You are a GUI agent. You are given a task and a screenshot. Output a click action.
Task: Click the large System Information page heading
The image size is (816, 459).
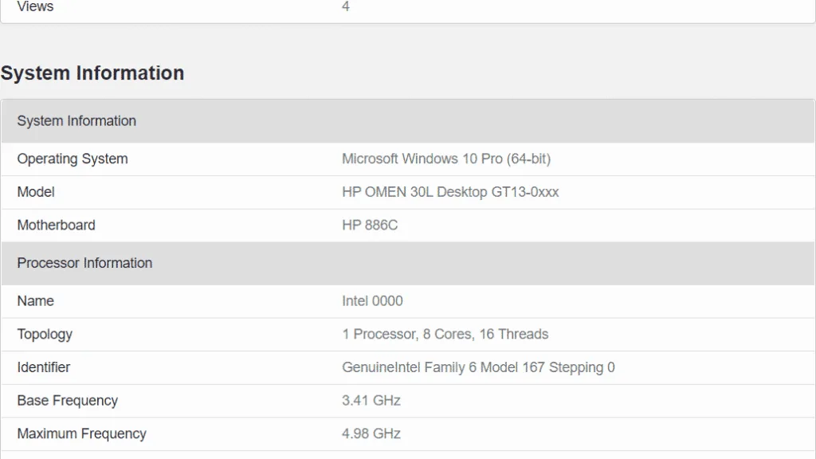pyautogui.click(x=92, y=73)
